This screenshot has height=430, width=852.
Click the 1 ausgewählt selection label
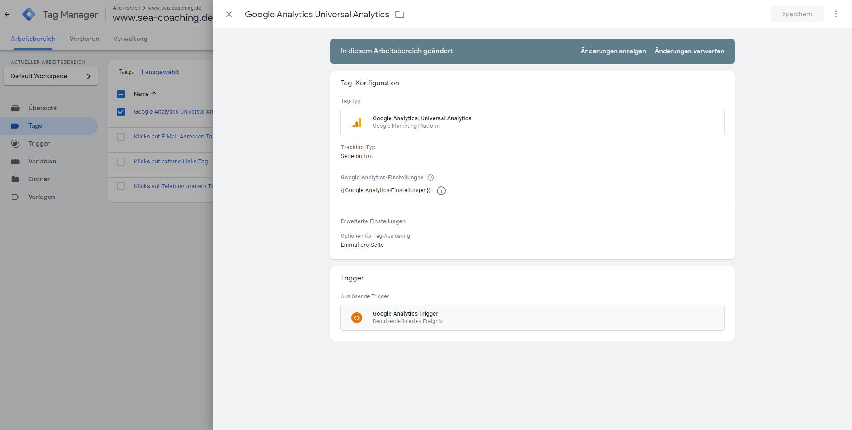pyautogui.click(x=160, y=72)
